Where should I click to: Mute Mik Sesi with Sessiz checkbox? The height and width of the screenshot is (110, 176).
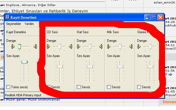coord(109,87)
